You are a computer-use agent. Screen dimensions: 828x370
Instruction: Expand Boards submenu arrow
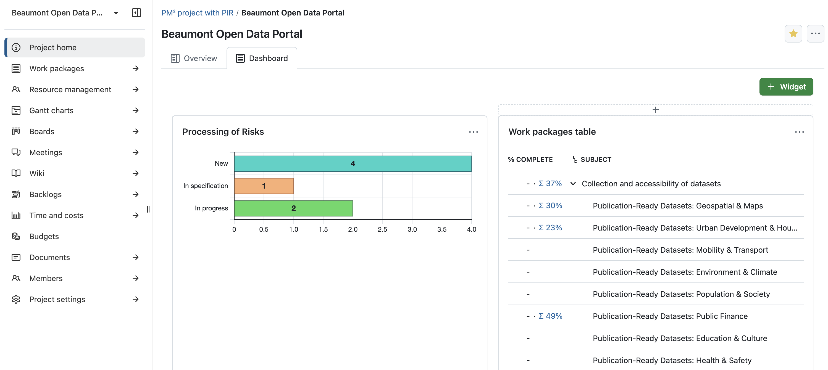click(x=136, y=131)
